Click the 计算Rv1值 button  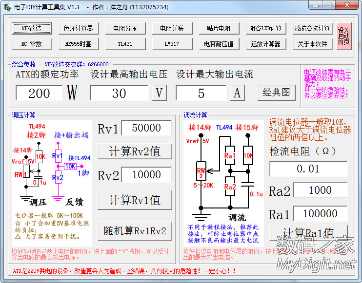point(135,200)
